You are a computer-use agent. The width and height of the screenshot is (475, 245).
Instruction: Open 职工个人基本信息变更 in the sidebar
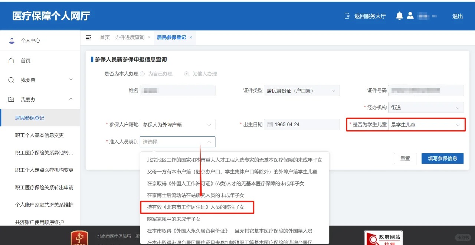[40, 135]
